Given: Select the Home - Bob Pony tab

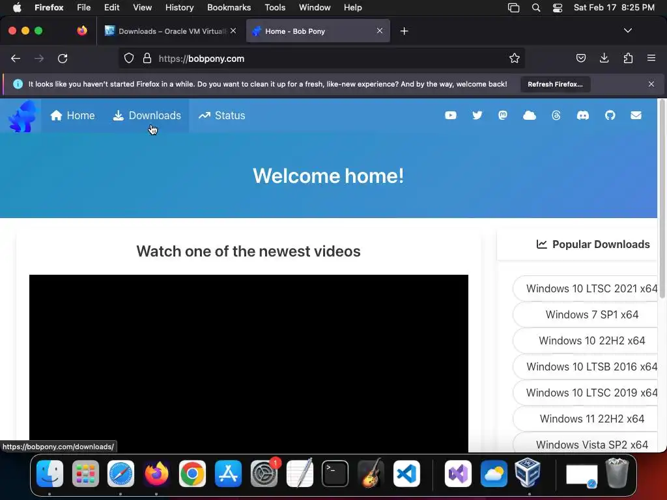Looking at the screenshot, I should pos(318,31).
